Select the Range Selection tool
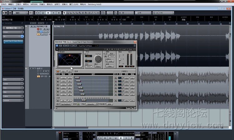This screenshot has width=234, height=140. [x=67, y=13]
